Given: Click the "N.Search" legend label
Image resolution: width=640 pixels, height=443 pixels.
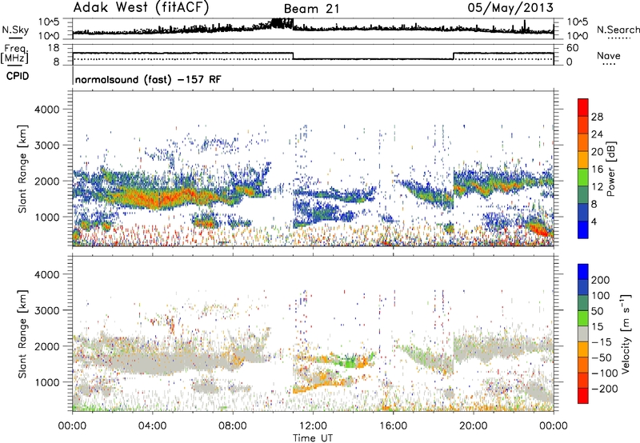Looking at the screenshot, I should point(618,30).
